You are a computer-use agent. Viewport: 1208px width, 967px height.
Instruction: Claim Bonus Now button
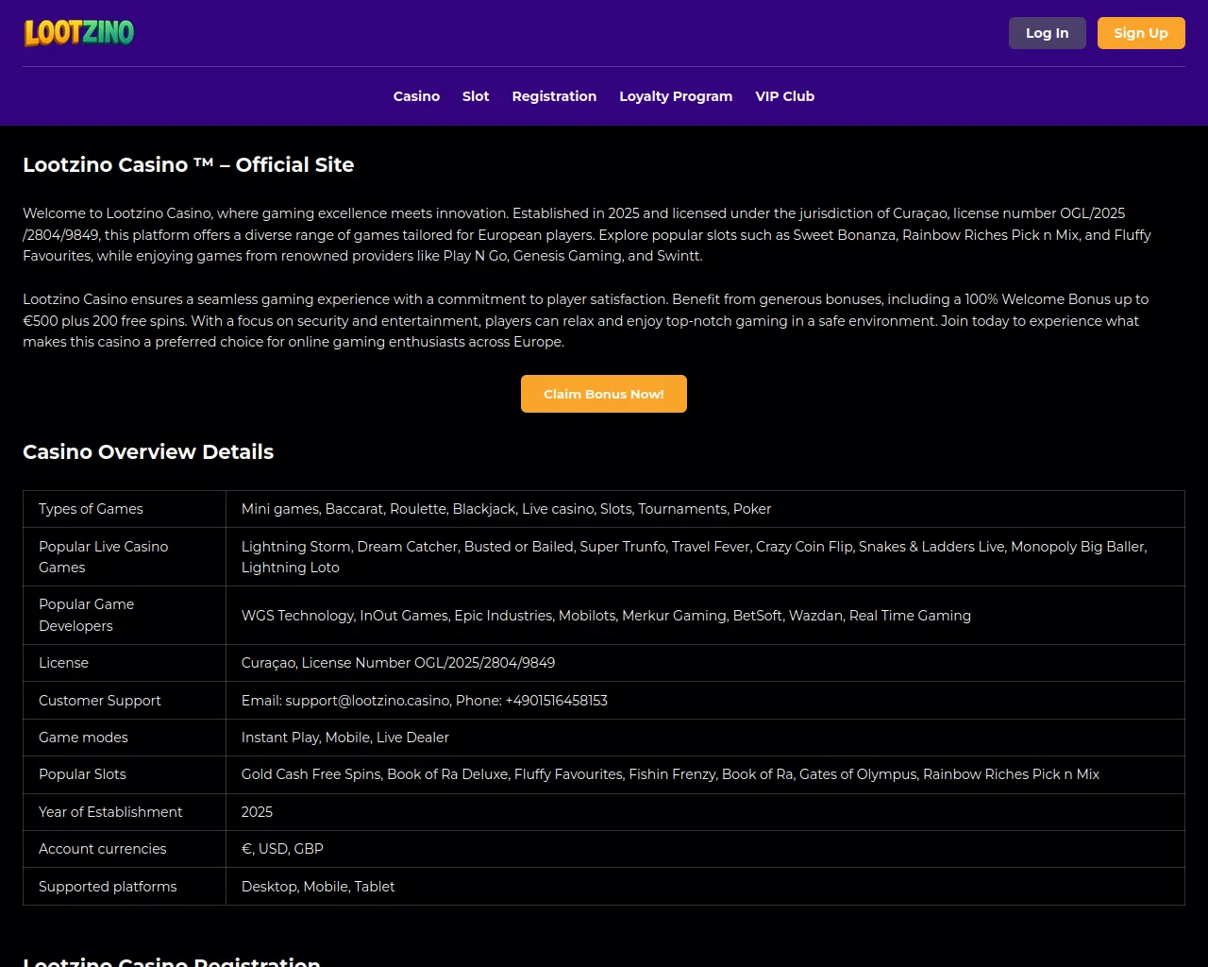click(604, 394)
